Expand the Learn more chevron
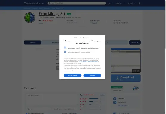The height and width of the screenshot is (114, 166). 65,56
